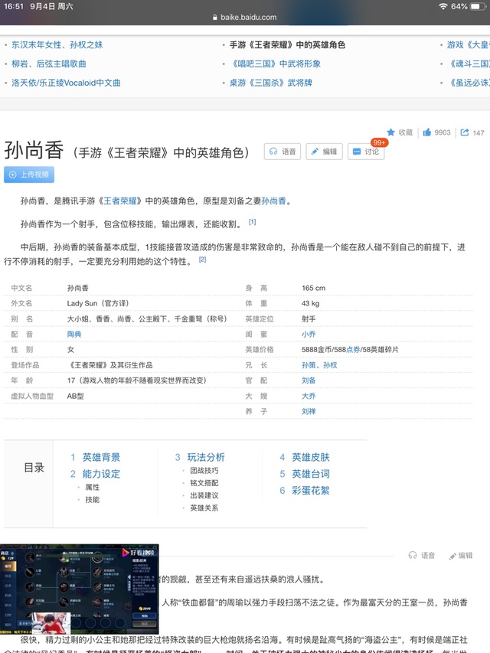This screenshot has height=653, width=490.
Task: Click the 王者荣耀 link in the intro paragraph
Action: tap(120, 201)
